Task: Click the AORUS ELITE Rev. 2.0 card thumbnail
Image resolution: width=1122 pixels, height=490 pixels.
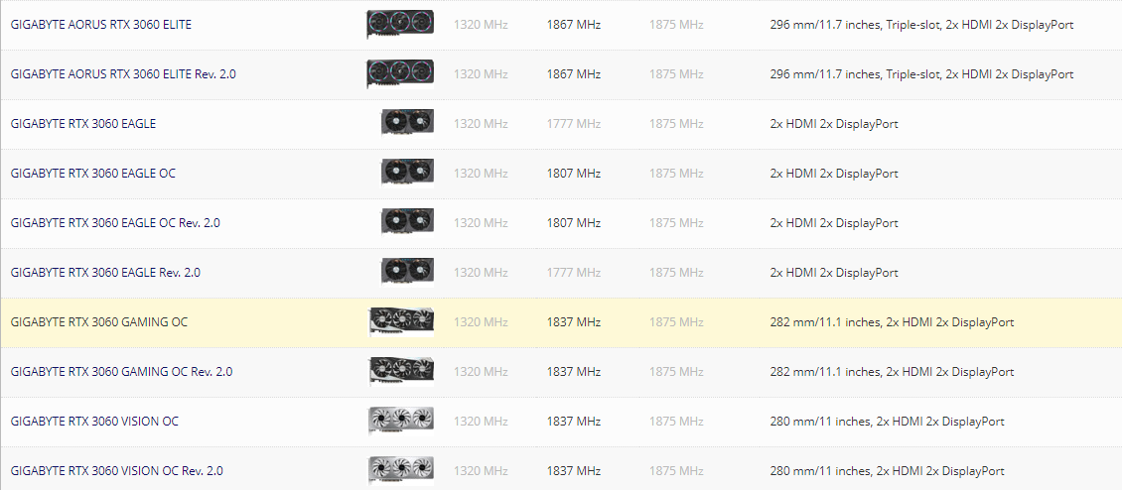Action: coord(400,73)
